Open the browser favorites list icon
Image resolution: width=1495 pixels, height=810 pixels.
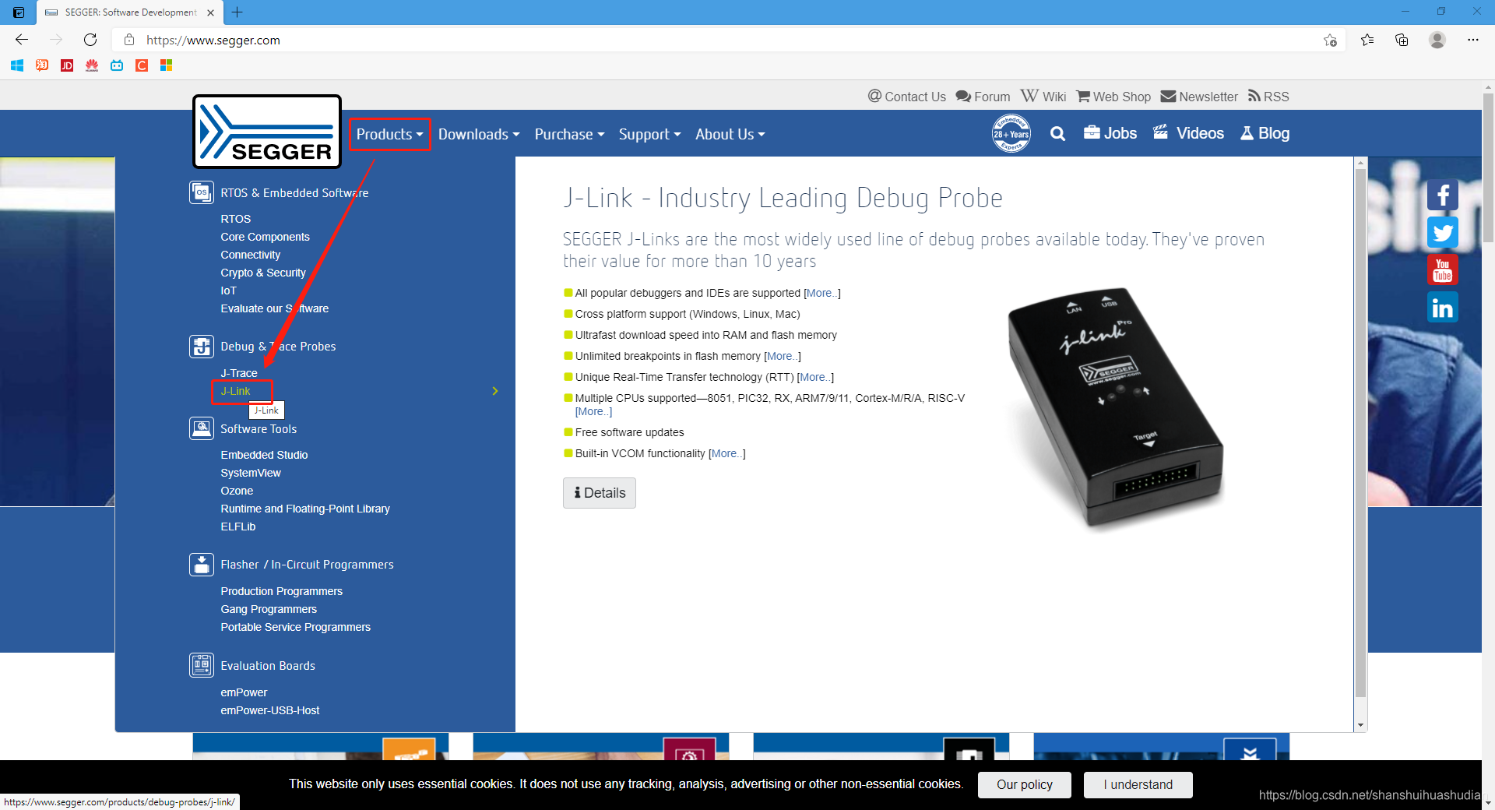pyautogui.click(x=1367, y=40)
